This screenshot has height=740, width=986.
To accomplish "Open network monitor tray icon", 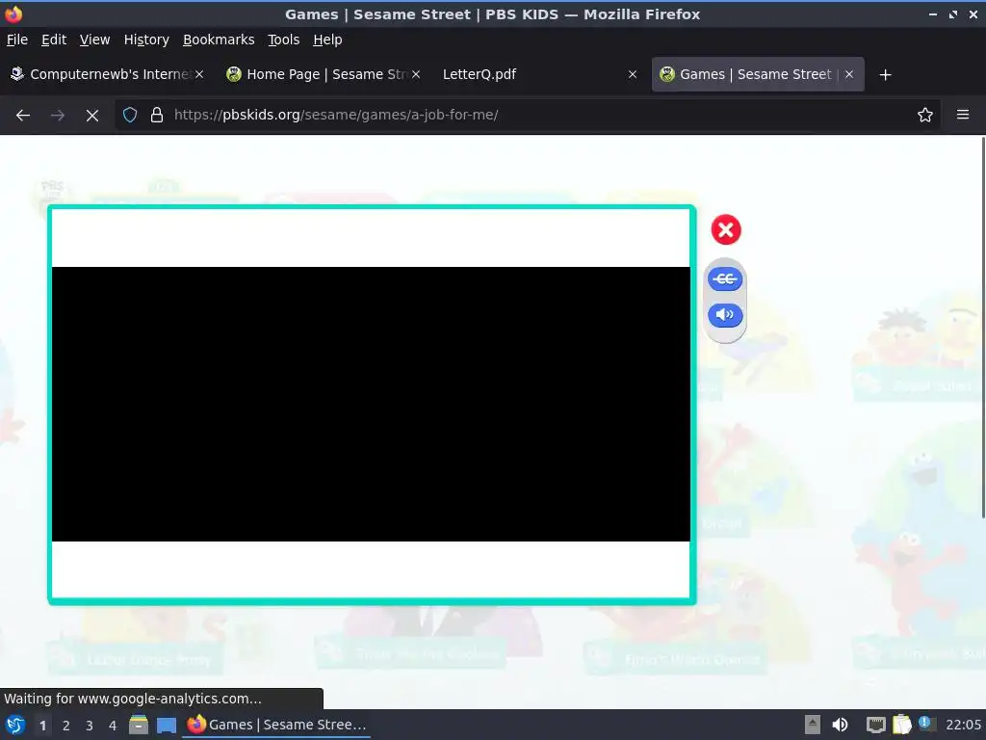I will 875,725.
